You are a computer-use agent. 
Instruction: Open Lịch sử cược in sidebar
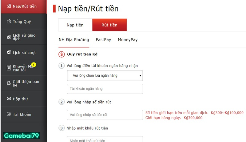24,52
